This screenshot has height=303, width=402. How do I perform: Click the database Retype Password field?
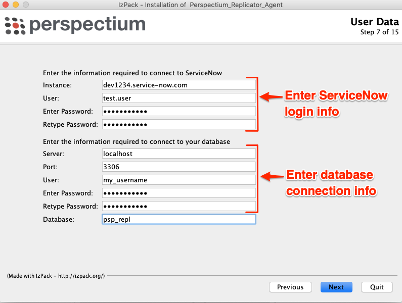[x=178, y=206]
